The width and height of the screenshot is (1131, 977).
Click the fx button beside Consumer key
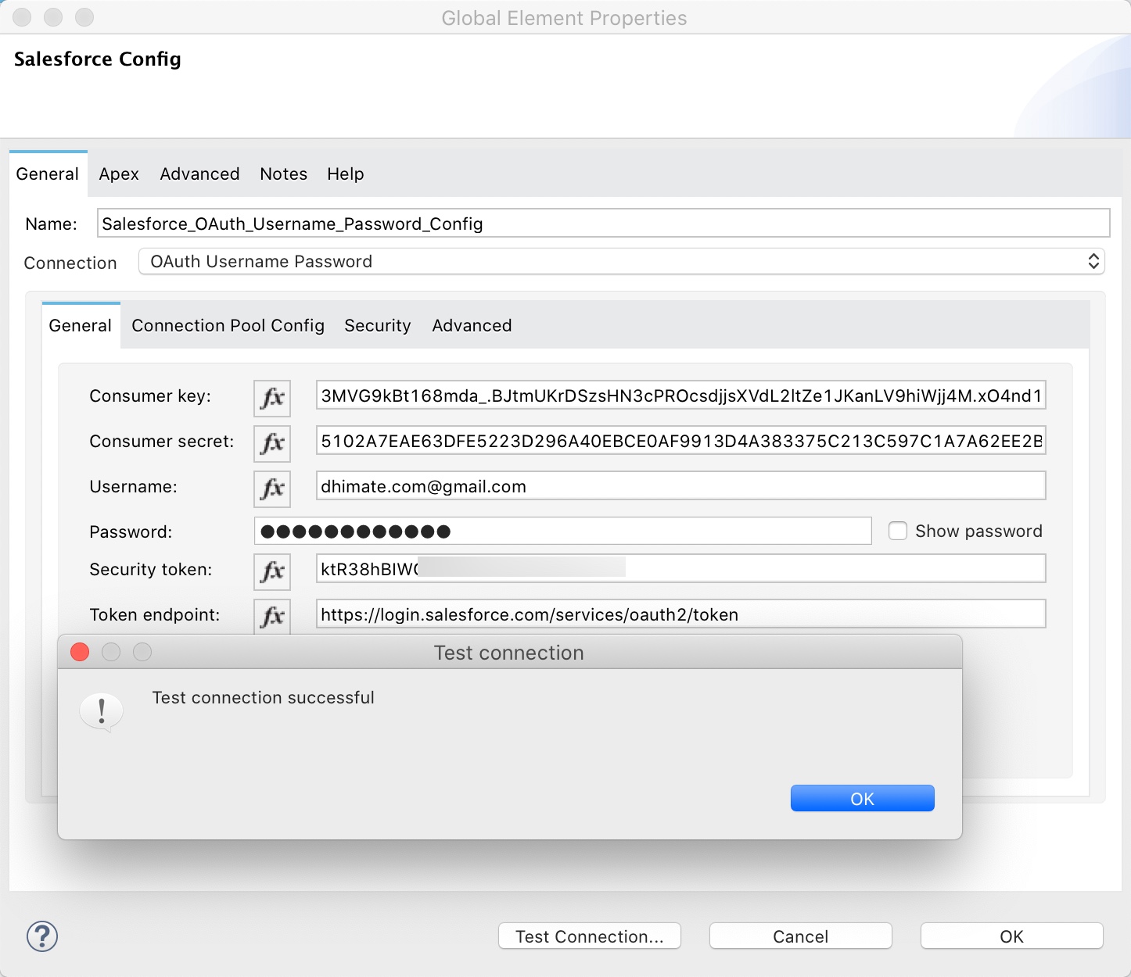coord(272,398)
